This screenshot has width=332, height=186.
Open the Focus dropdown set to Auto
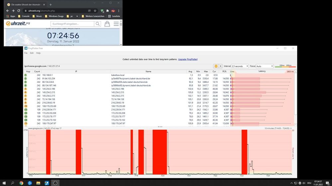[265, 66]
